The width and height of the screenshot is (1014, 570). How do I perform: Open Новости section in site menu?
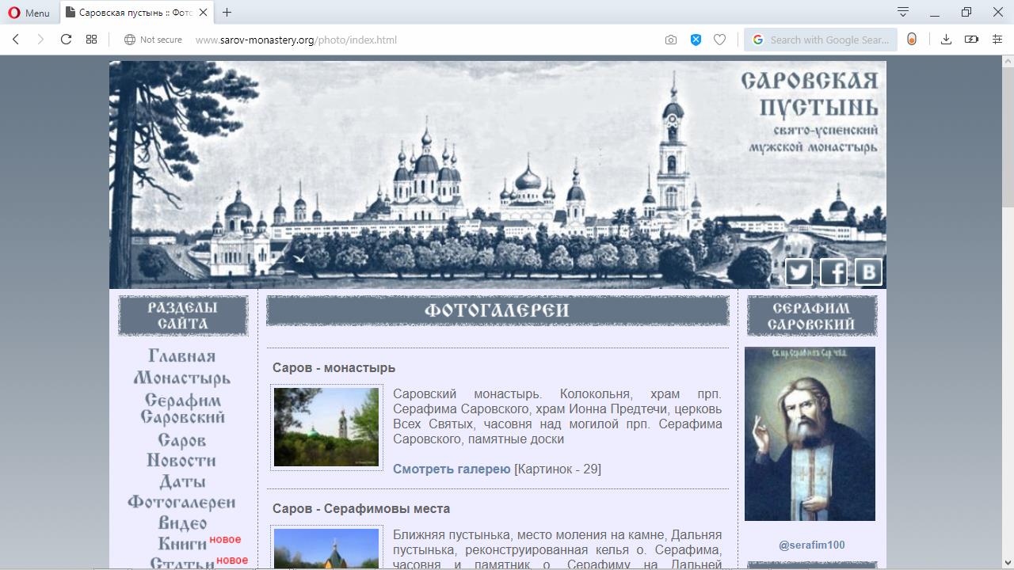point(181,461)
